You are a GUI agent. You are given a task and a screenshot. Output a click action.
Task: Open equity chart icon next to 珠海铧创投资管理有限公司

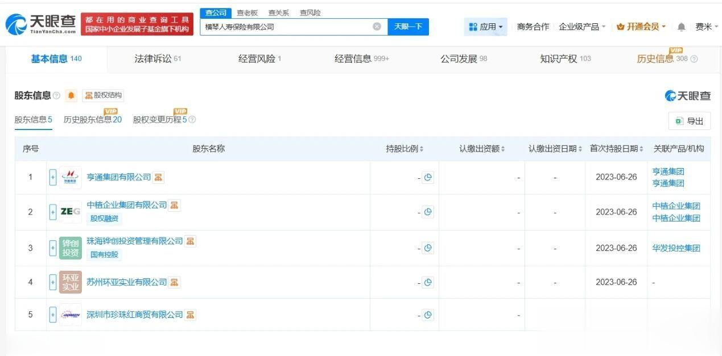coord(190,241)
